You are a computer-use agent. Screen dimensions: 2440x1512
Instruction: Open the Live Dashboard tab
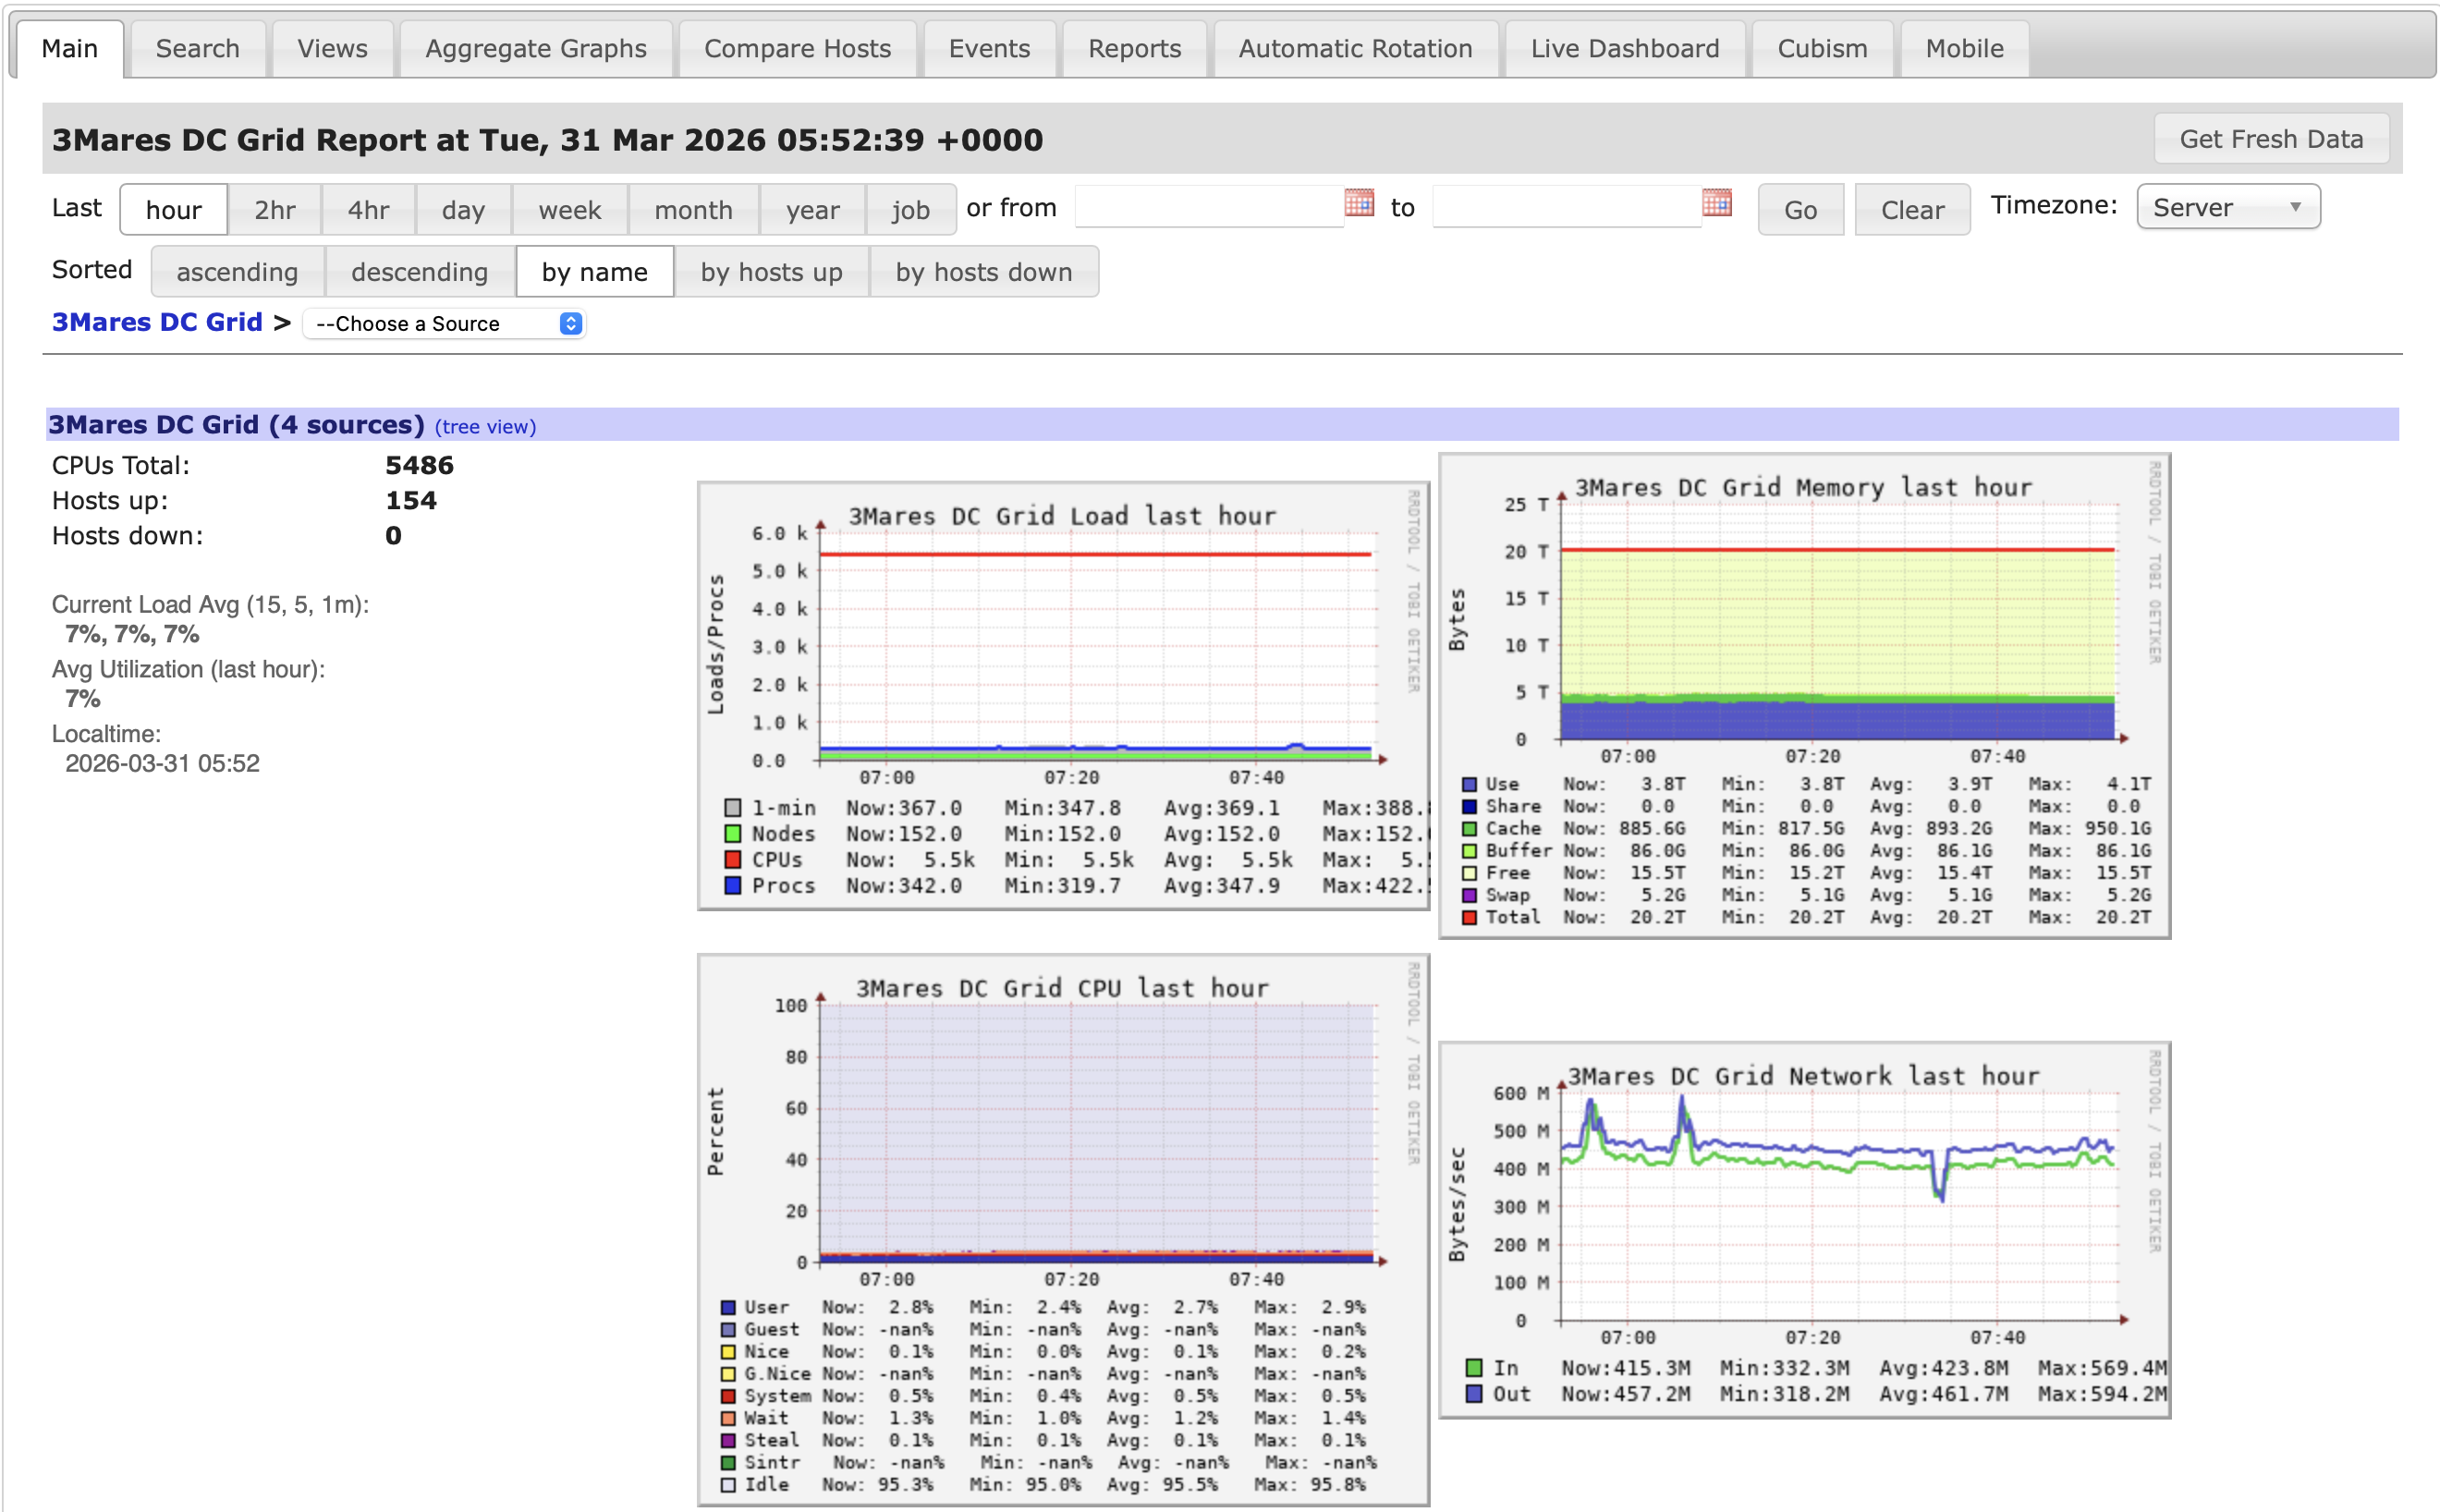[x=1624, y=49]
